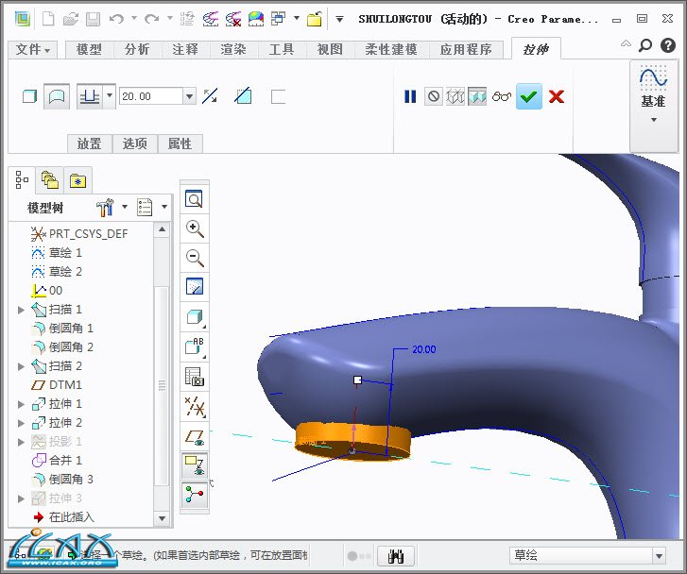Click the glasses verify preview icon
Image resolution: width=687 pixels, height=574 pixels.
pyautogui.click(x=502, y=96)
